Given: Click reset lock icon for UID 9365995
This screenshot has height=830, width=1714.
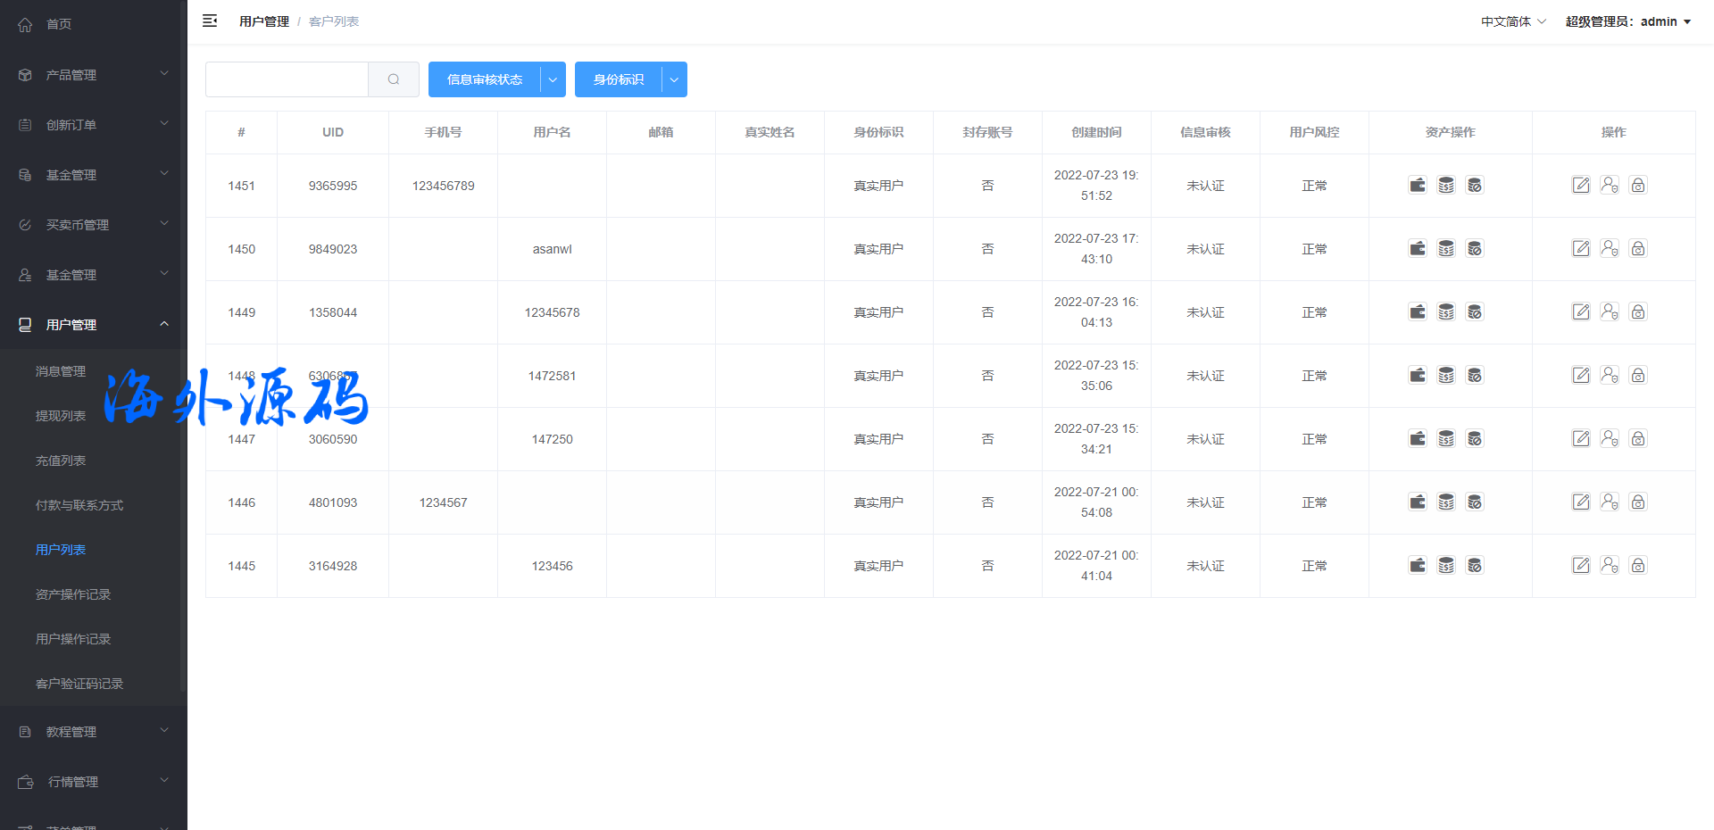Looking at the screenshot, I should (x=1638, y=186).
